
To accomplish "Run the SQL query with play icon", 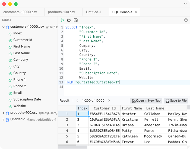I will 62,20.
